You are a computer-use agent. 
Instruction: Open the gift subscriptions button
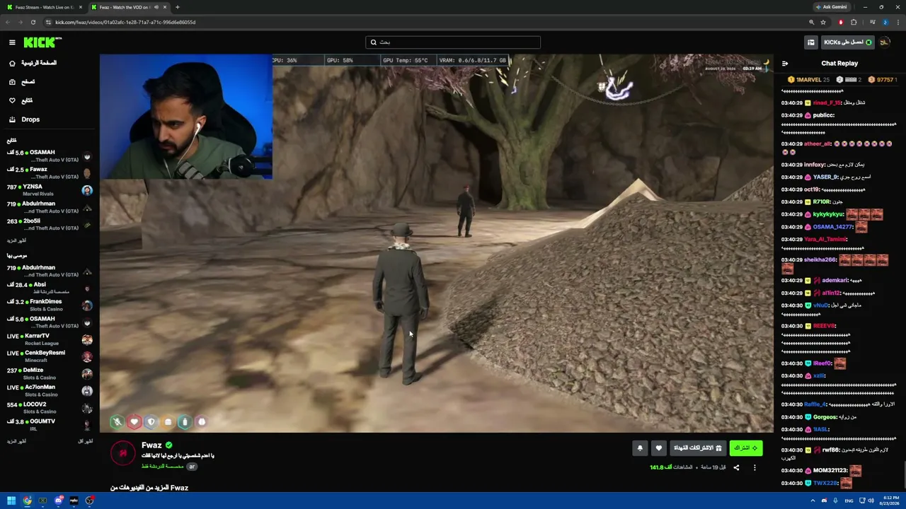pos(697,448)
